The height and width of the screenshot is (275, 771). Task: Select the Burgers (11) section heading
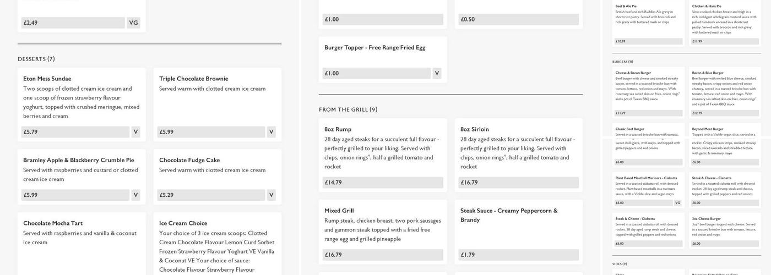coord(622,62)
